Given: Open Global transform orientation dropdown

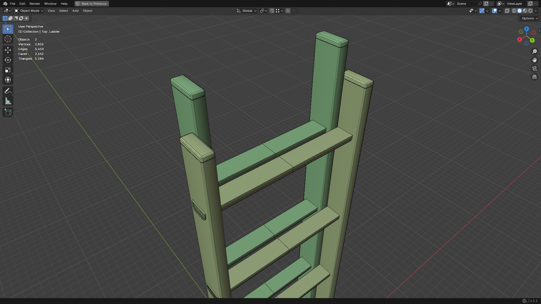Looking at the screenshot, I should click(x=247, y=11).
